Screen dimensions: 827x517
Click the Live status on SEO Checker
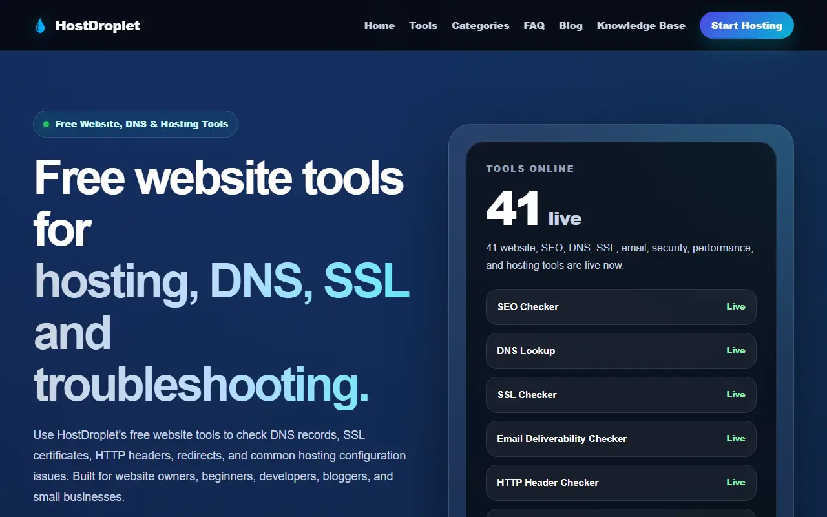735,306
